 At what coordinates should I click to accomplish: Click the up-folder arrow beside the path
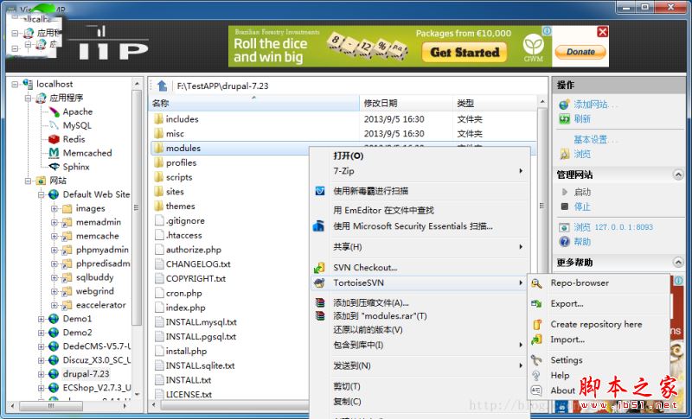[162, 86]
